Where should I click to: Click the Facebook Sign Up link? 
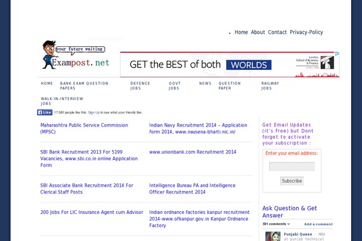[x=94, y=113]
